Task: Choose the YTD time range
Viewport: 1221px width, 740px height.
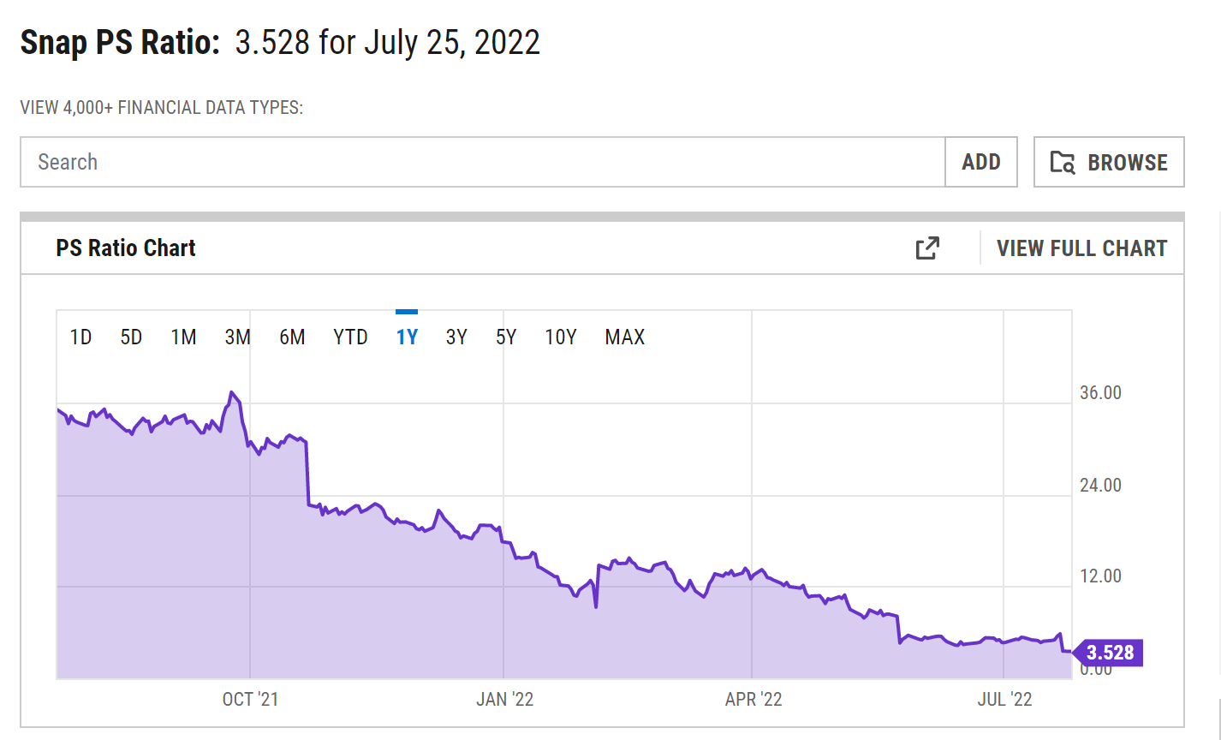Action: coord(350,337)
